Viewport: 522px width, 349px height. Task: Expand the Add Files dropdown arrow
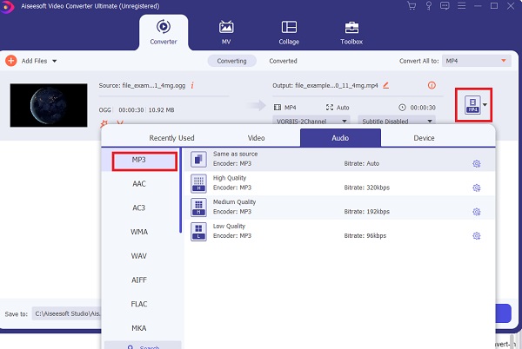54,61
